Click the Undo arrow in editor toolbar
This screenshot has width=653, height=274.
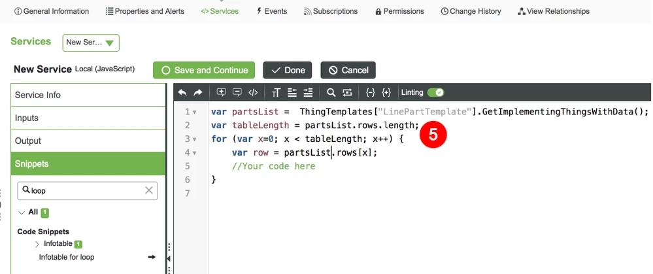pyautogui.click(x=182, y=92)
